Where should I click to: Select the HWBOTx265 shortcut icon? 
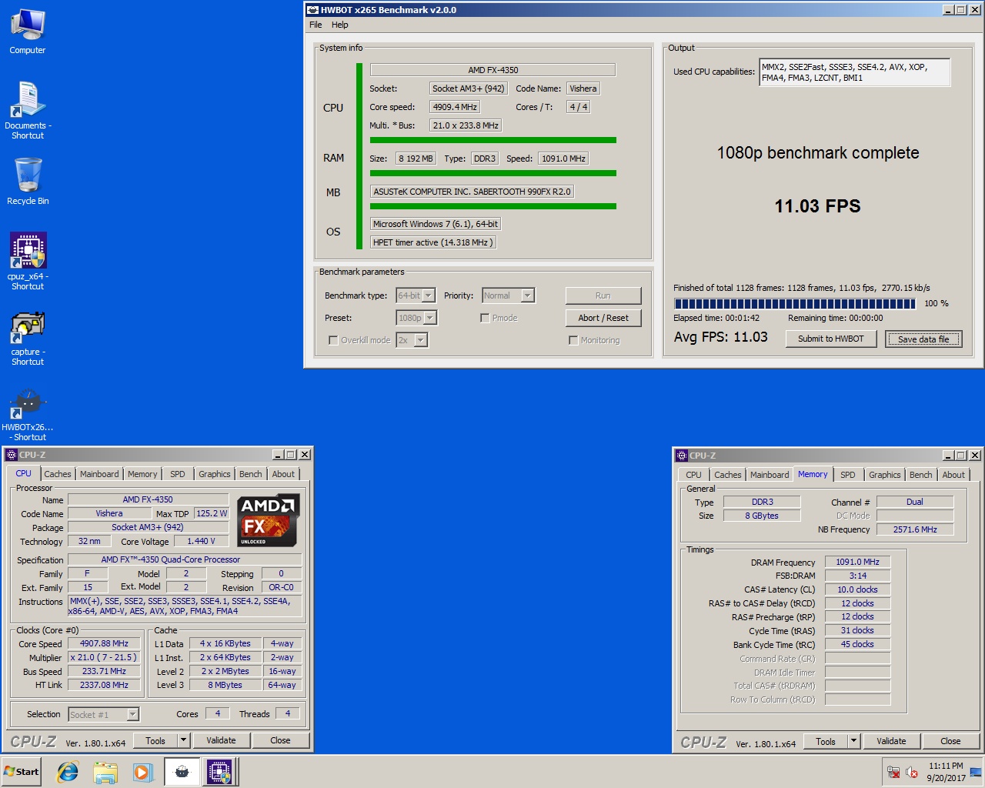pos(28,413)
